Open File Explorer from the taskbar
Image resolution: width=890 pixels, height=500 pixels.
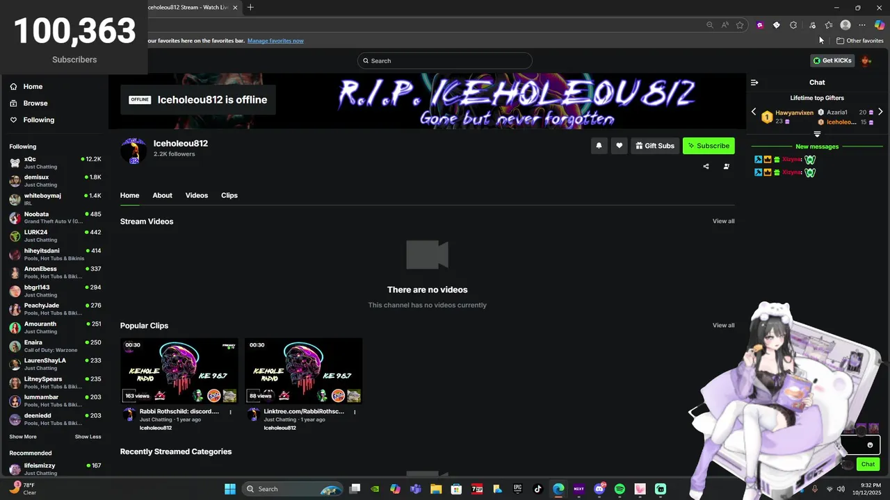pyautogui.click(x=436, y=489)
